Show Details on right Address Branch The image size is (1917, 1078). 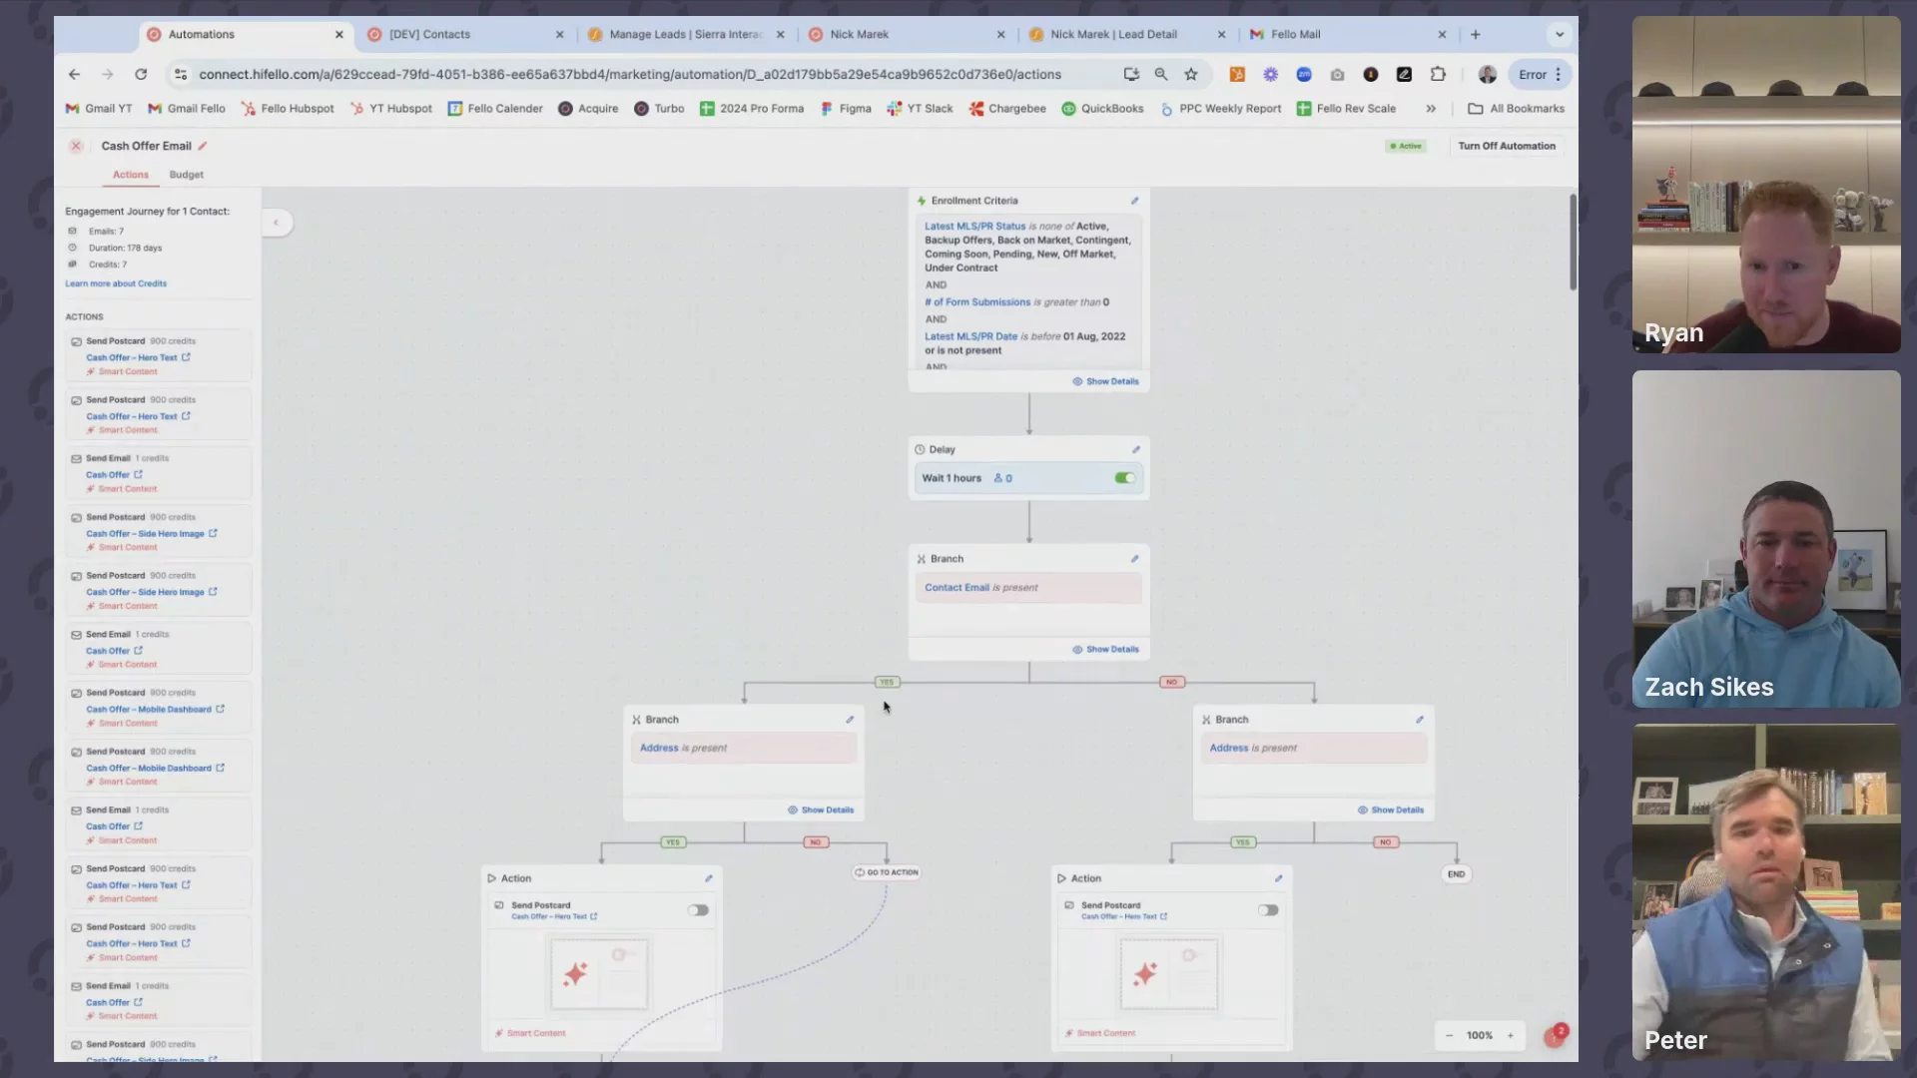point(1391,810)
